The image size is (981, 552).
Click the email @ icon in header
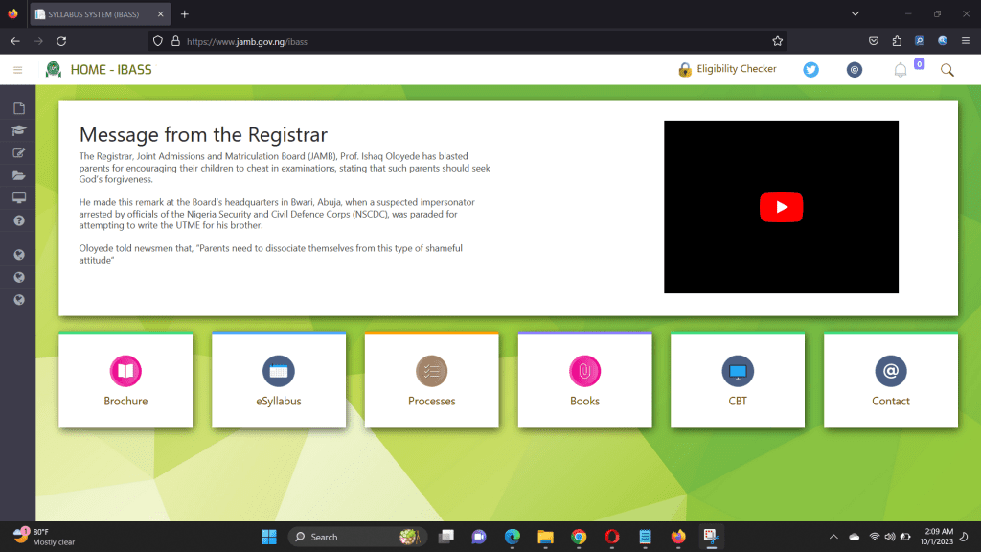pyautogui.click(x=854, y=69)
